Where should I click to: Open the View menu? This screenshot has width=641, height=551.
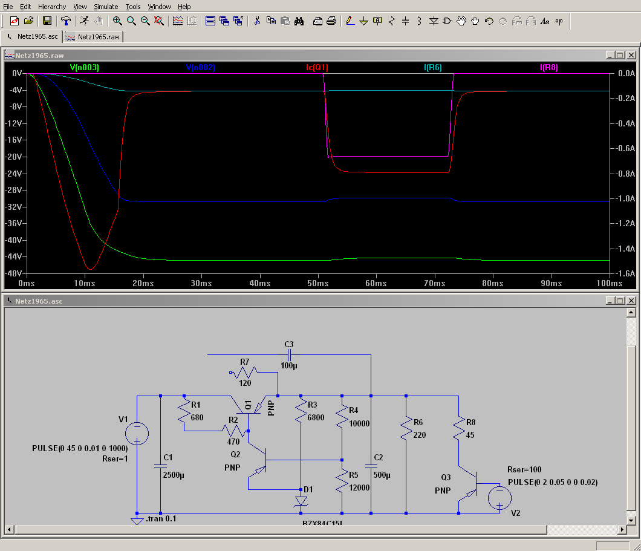tap(80, 7)
